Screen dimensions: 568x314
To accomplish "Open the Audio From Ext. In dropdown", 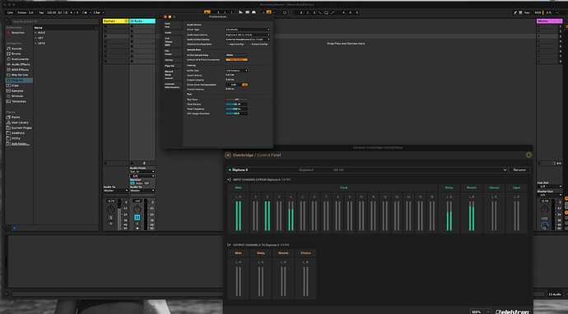I will pos(142,172).
